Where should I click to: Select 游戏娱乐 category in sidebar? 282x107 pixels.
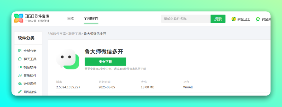[x=30, y=84]
